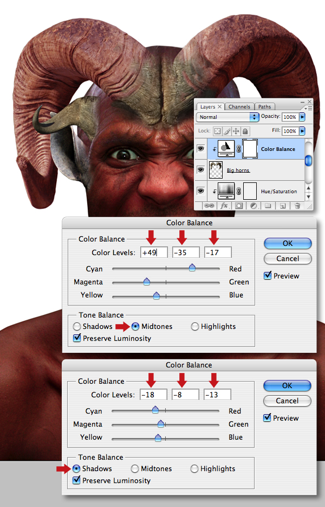The image size is (325, 507).
Task: Select Highlights radio in upper Color Balance dialog
Action: 195,327
